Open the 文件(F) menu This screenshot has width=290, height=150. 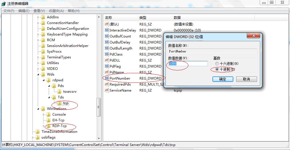point(9,11)
